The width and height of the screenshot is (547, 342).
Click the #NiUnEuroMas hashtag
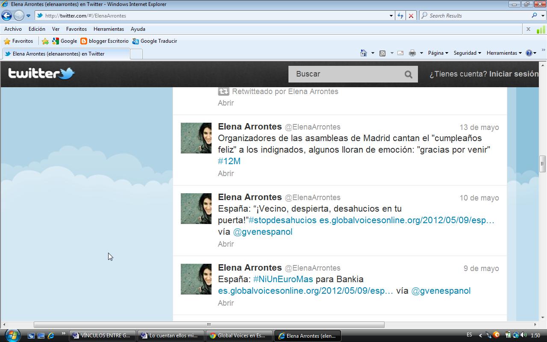(x=283, y=279)
